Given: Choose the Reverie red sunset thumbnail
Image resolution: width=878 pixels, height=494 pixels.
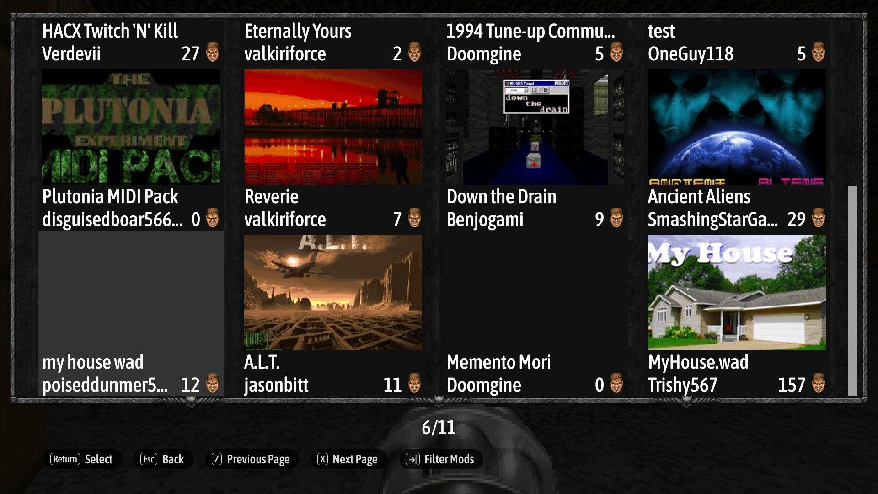Looking at the screenshot, I should pyautogui.click(x=333, y=127).
